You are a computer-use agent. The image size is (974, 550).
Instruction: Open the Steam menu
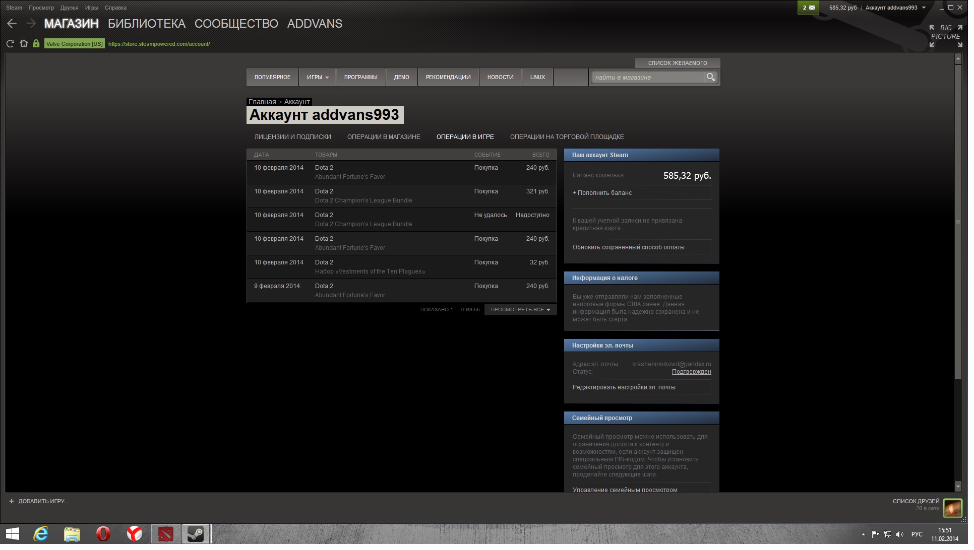14,8
